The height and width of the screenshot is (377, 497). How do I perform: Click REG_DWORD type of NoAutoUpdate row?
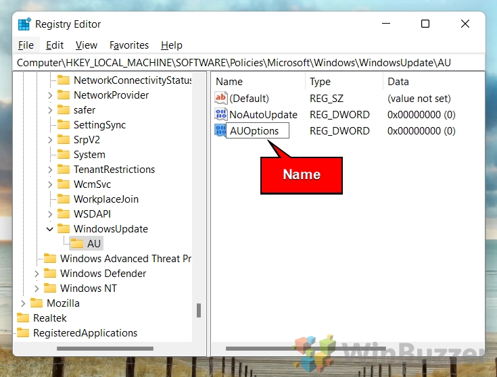tap(339, 115)
